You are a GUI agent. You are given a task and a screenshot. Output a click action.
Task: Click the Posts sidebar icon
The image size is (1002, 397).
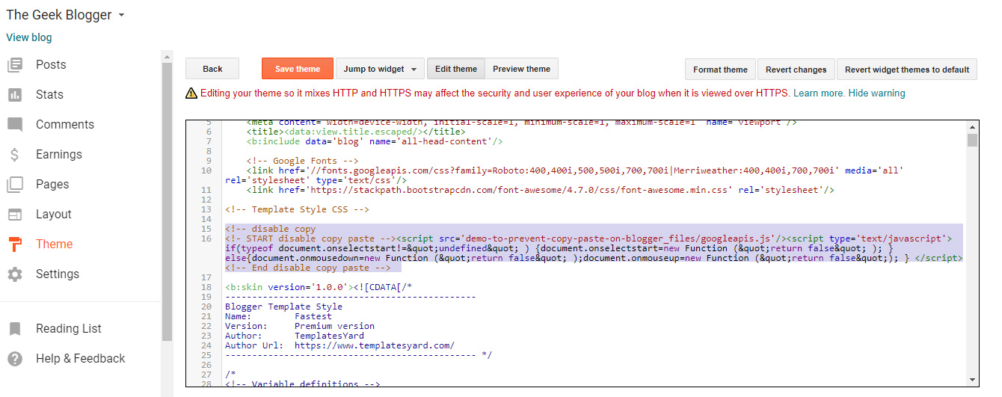point(15,65)
